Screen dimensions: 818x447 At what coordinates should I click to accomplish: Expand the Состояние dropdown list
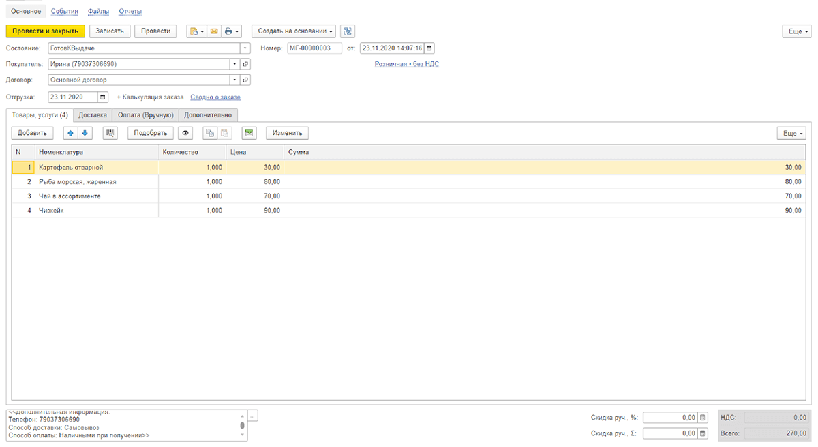(x=245, y=48)
